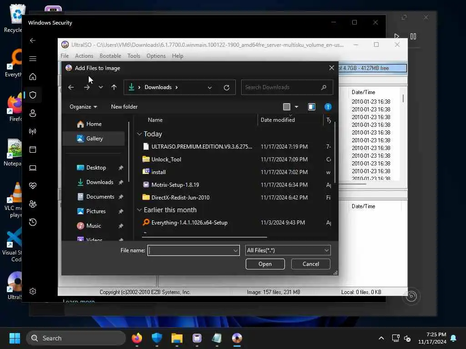
Task: Open Account protection in Windows Security
Action: tap(33, 113)
